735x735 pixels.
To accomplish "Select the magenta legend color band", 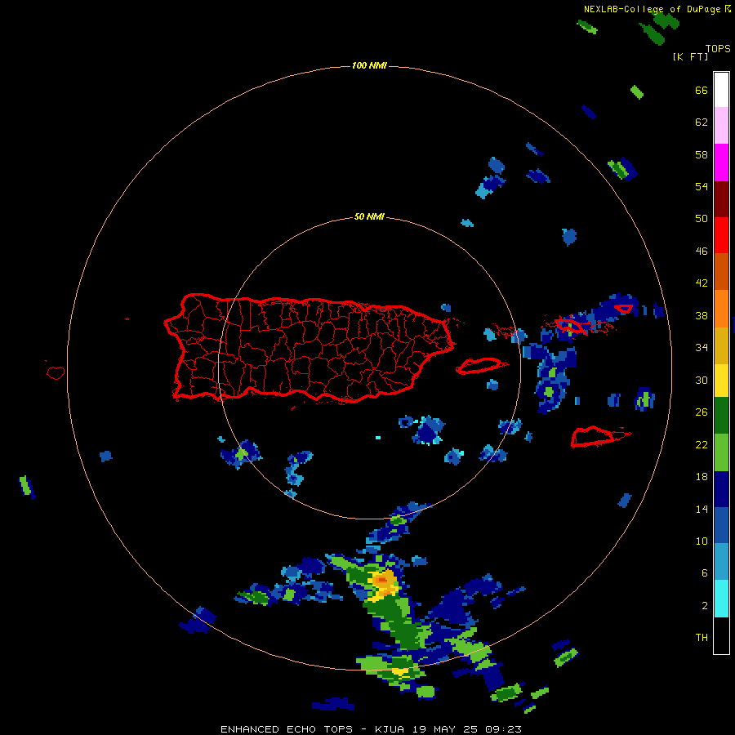I will (x=721, y=163).
